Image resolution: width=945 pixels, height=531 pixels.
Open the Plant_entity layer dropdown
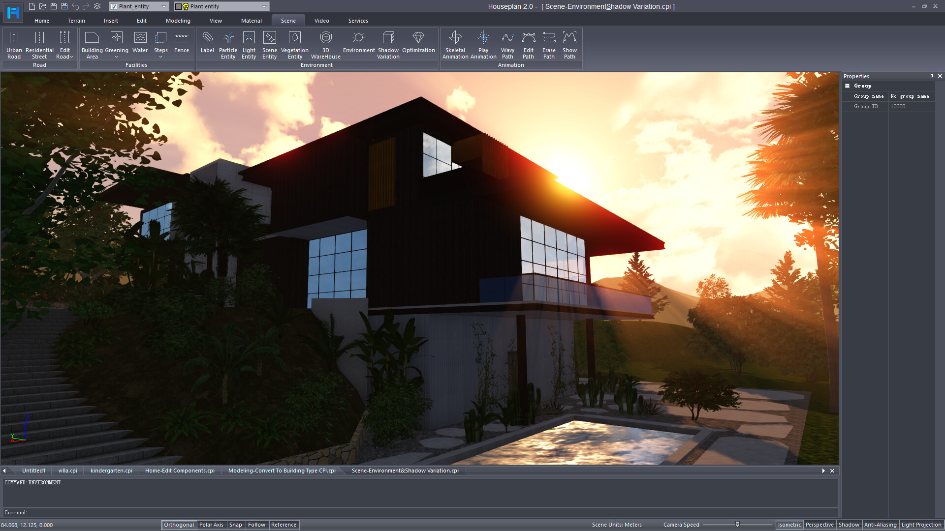coord(164,6)
